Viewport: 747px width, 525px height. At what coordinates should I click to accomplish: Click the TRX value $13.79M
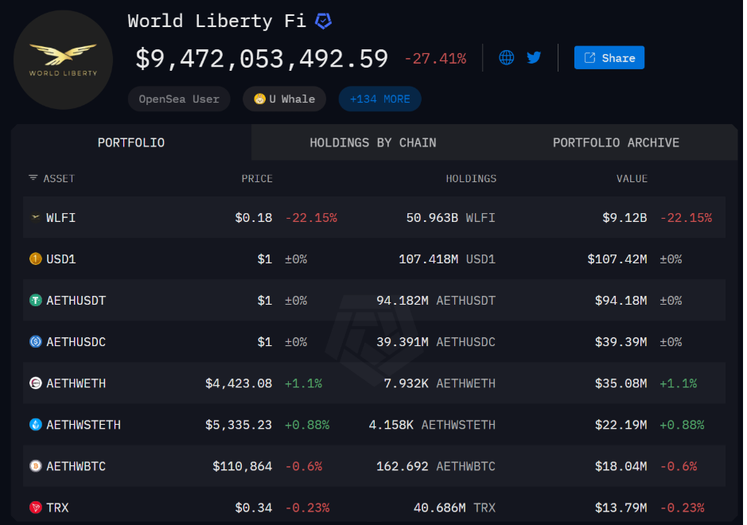tap(621, 507)
